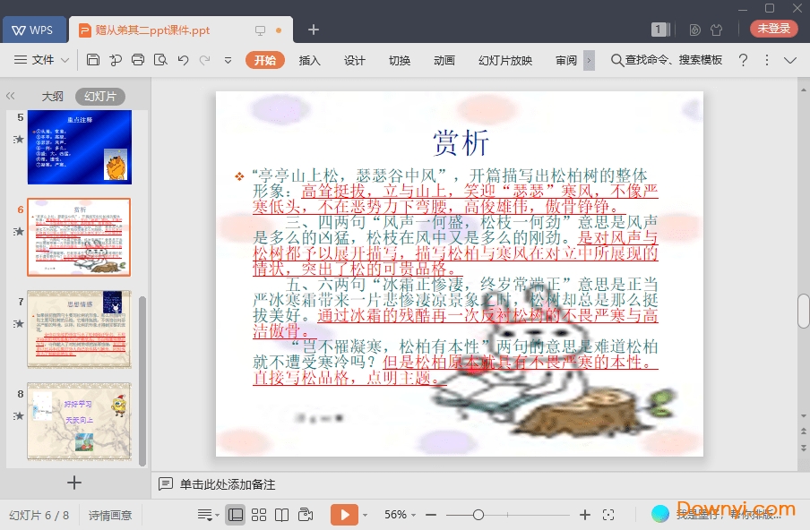Click the 诗情画意 theme name in status bar
Image resolution: width=810 pixels, height=530 pixels.
click(x=110, y=515)
